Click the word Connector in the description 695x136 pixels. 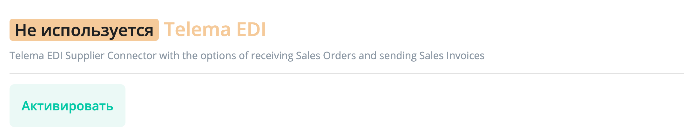point(132,56)
